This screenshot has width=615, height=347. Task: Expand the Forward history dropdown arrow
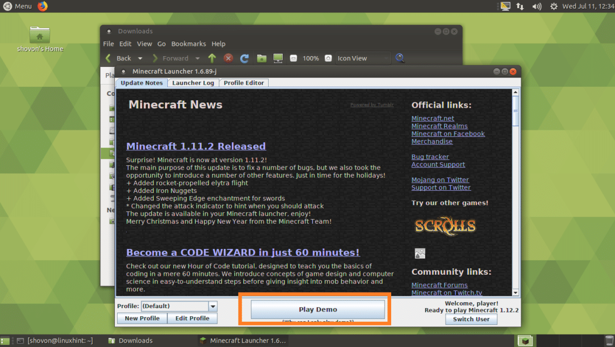pos(197,58)
